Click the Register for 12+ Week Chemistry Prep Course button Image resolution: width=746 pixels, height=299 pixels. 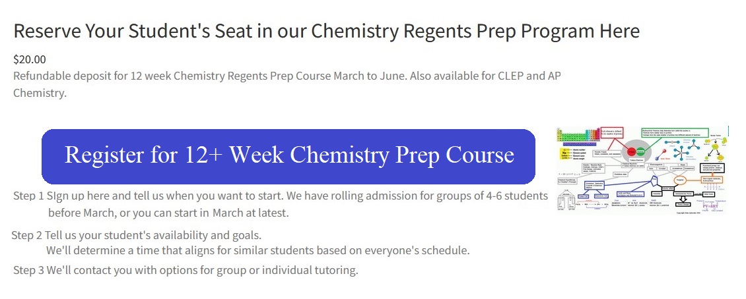click(288, 156)
